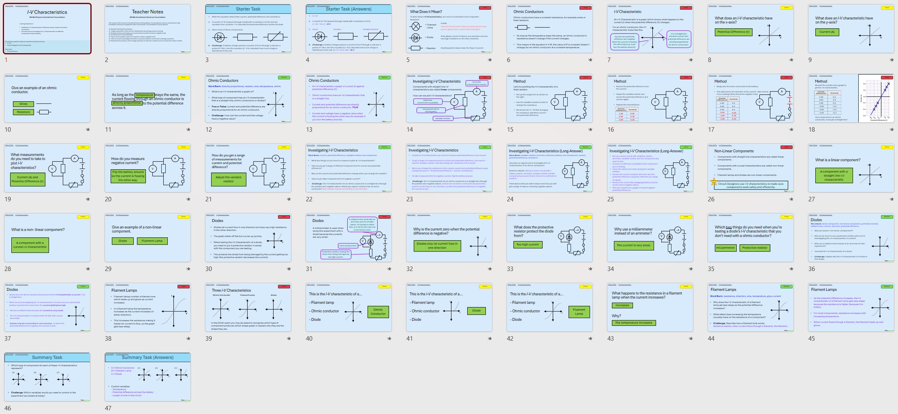This screenshot has height=414, width=898.
Task: Select Investigating I-V Characteristics (Long-Answer) slide 24
Action: [x=549, y=168]
